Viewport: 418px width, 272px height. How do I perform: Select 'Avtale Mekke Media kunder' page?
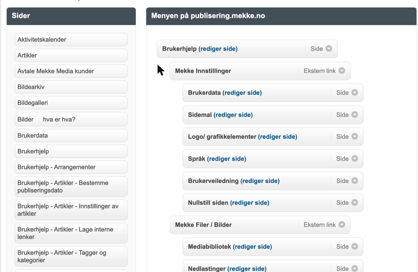[71, 71]
